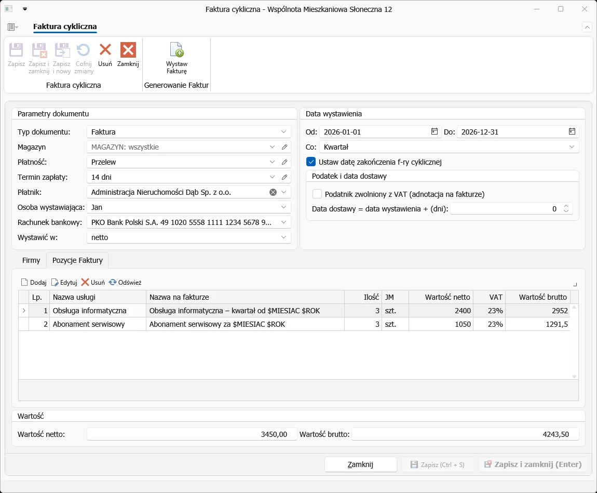Open the application menu icon left of the ribbon tab

(x=12, y=26)
